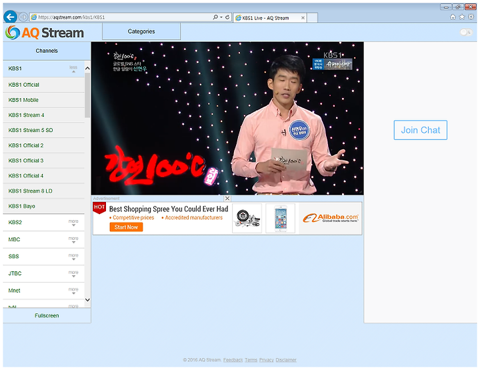Close the advertisement banner with X
The width and height of the screenshot is (480, 370).
227,198
